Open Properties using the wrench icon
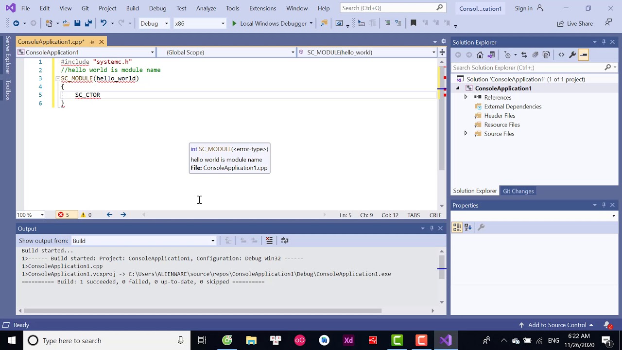This screenshot has width=622, height=350. 572,55
